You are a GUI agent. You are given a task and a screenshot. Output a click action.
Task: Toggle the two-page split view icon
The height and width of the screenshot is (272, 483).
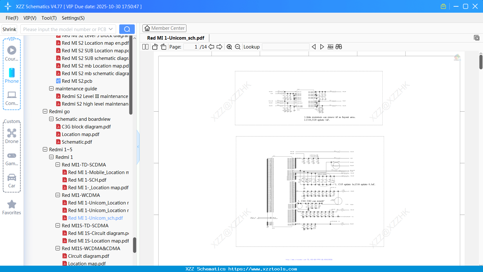click(x=146, y=47)
